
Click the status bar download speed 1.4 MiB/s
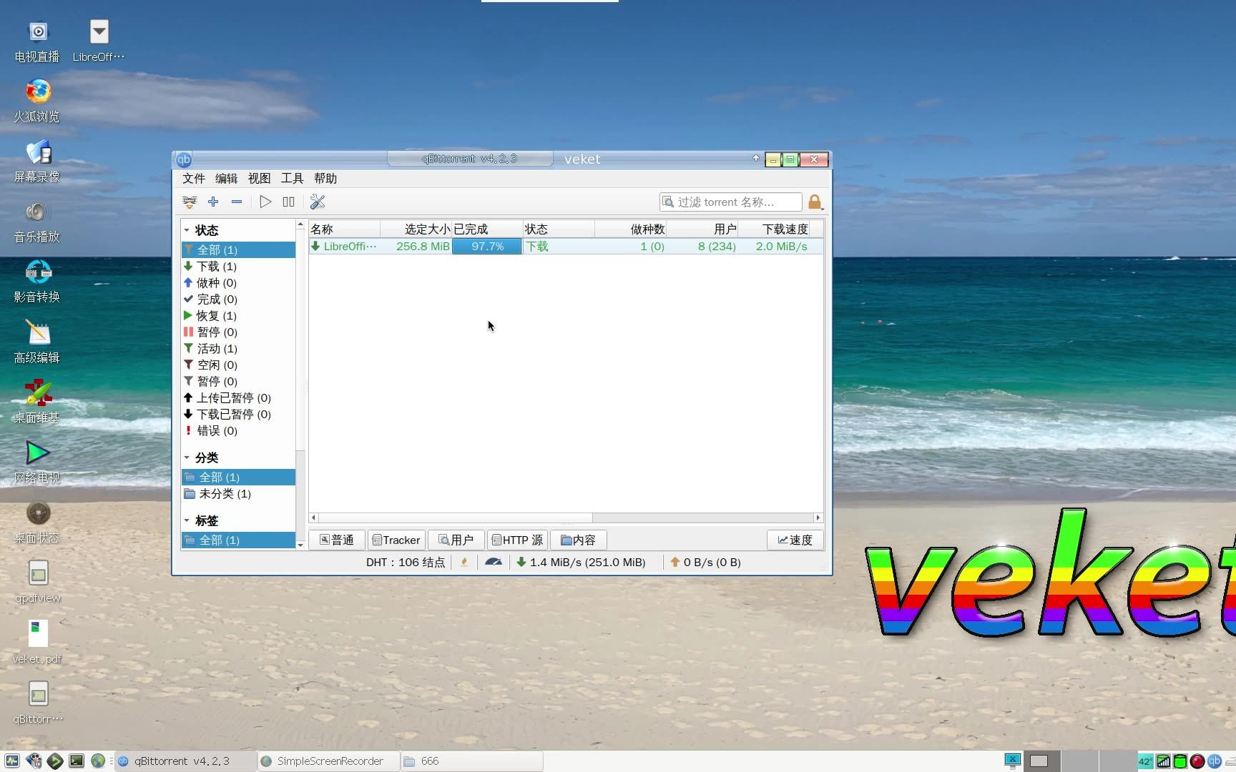(x=581, y=563)
